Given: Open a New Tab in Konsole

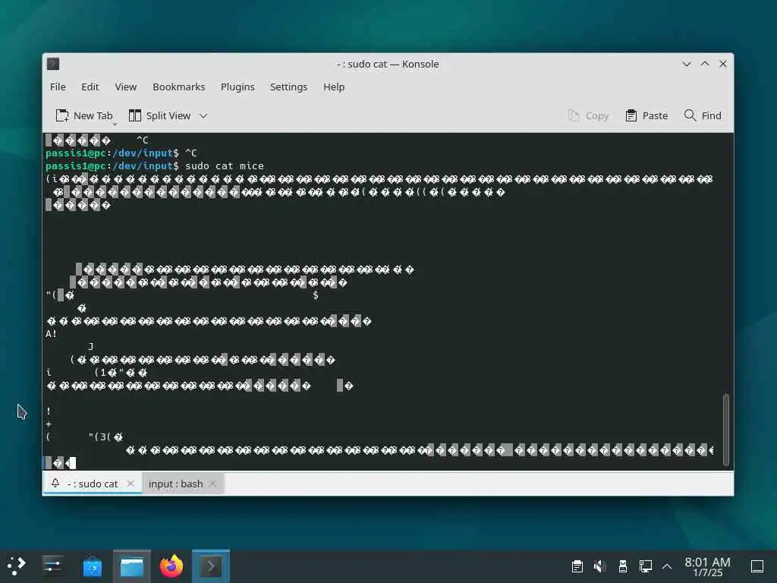Looking at the screenshot, I should coord(84,115).
